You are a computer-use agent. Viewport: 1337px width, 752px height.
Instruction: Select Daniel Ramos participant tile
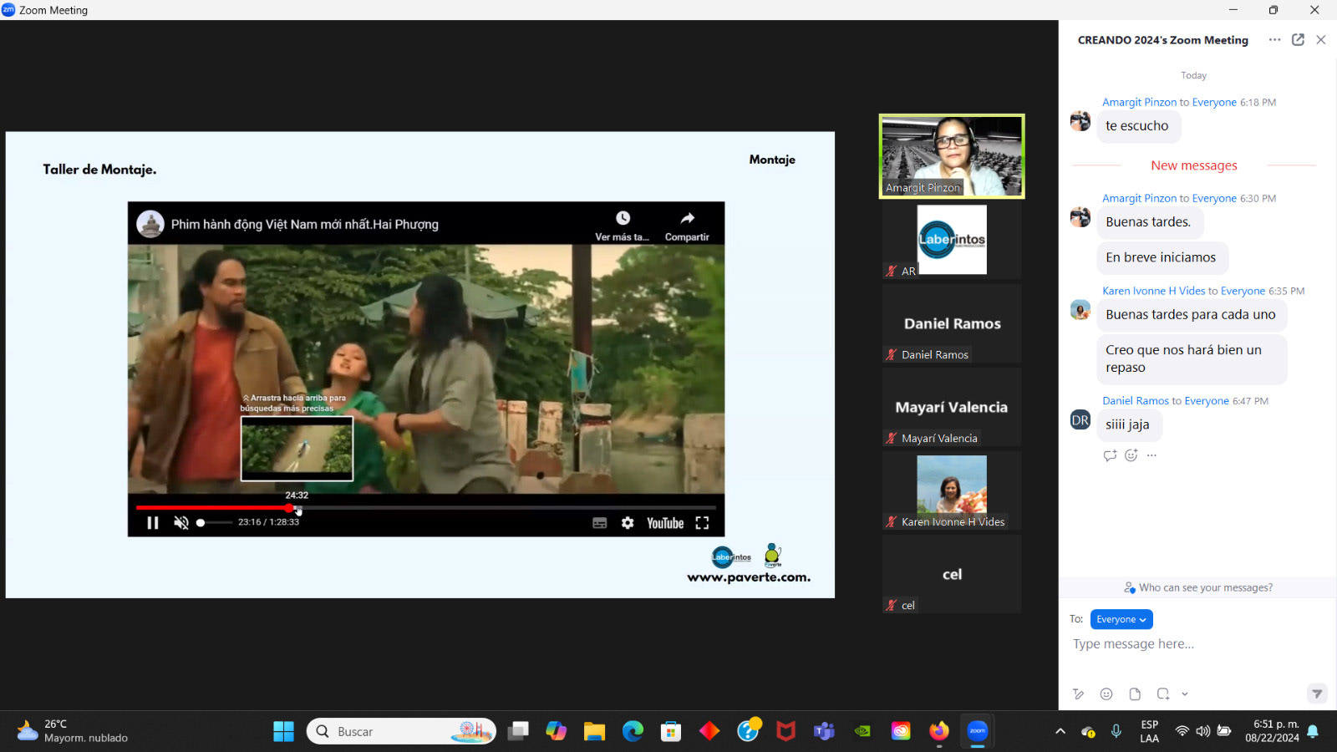(x=952, y=323)
